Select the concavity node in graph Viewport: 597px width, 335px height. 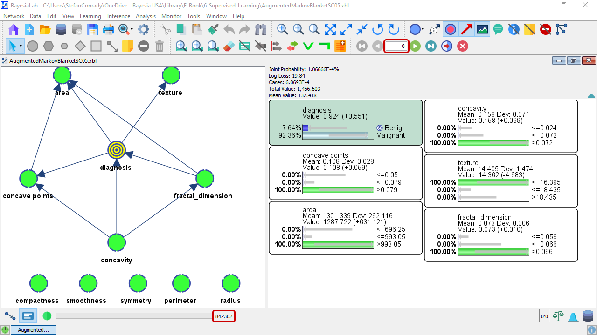click(x=117, y=242)
